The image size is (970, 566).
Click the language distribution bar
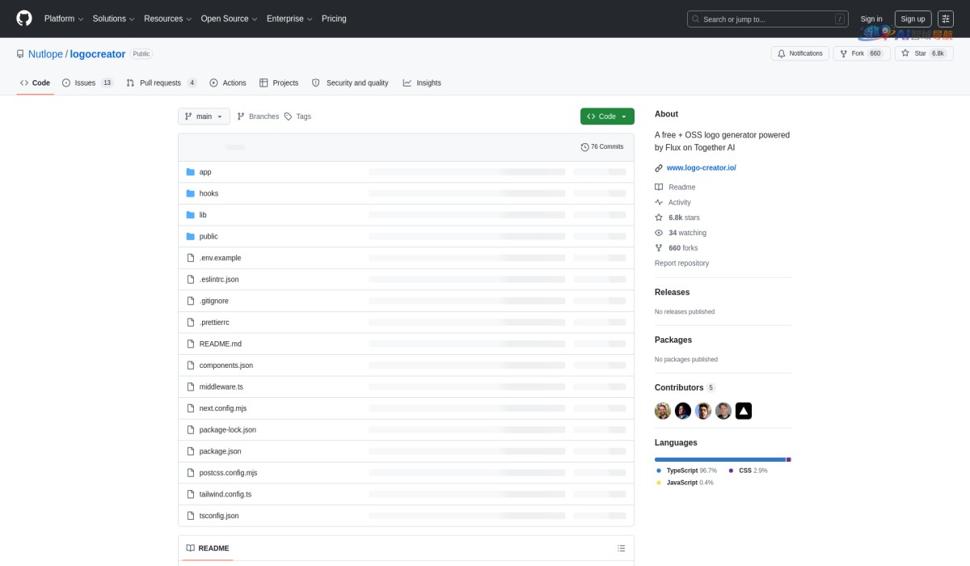coord(722,459)
